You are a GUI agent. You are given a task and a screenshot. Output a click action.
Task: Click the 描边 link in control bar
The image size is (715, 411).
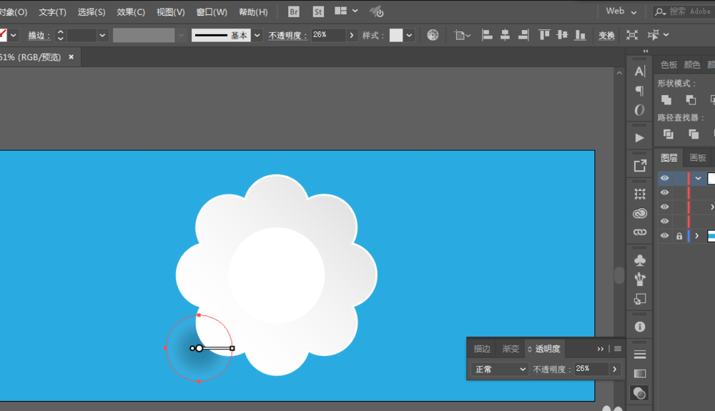pyautogui.click(x=39, y=35)
